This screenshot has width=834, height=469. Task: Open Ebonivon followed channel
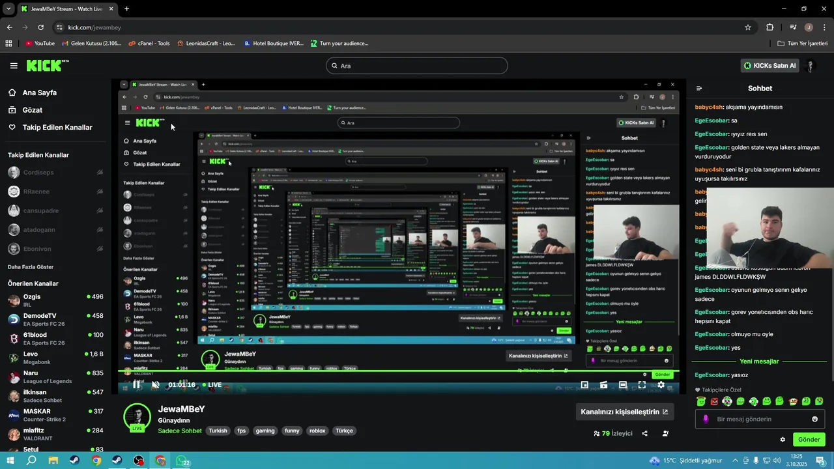(x=55, y=249)
